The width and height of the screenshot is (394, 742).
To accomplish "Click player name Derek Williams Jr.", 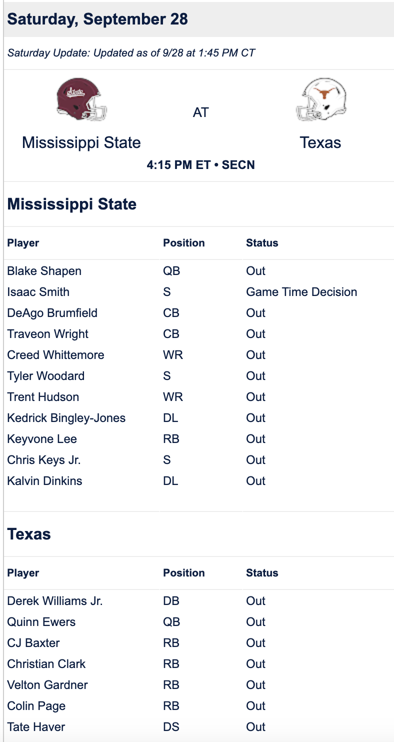I will 55,601.
